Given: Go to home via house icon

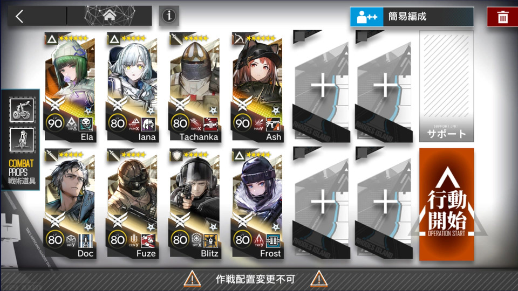Looking at the screenshot, I should [110, 15].
